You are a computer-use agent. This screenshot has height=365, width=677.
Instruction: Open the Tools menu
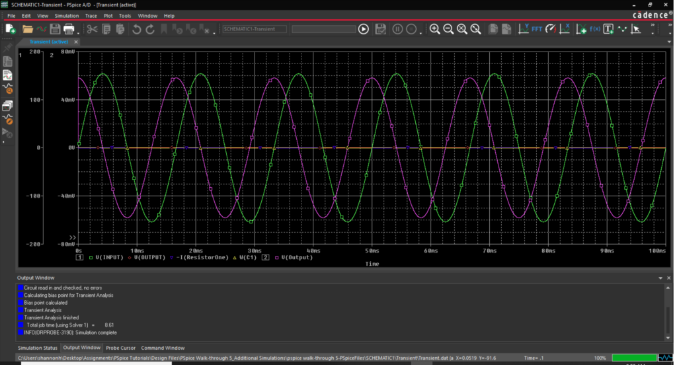pyautogui.click(x=125, y=16)
